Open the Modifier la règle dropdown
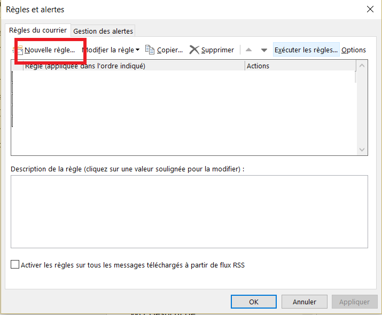The width and height of the screenshot is (382, 315). [x=111, y=50]
